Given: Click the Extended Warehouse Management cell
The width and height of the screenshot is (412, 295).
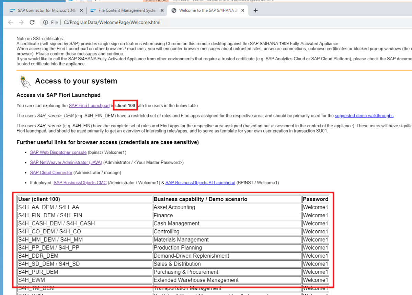Looking at the screenshot, I should (227, 280).
